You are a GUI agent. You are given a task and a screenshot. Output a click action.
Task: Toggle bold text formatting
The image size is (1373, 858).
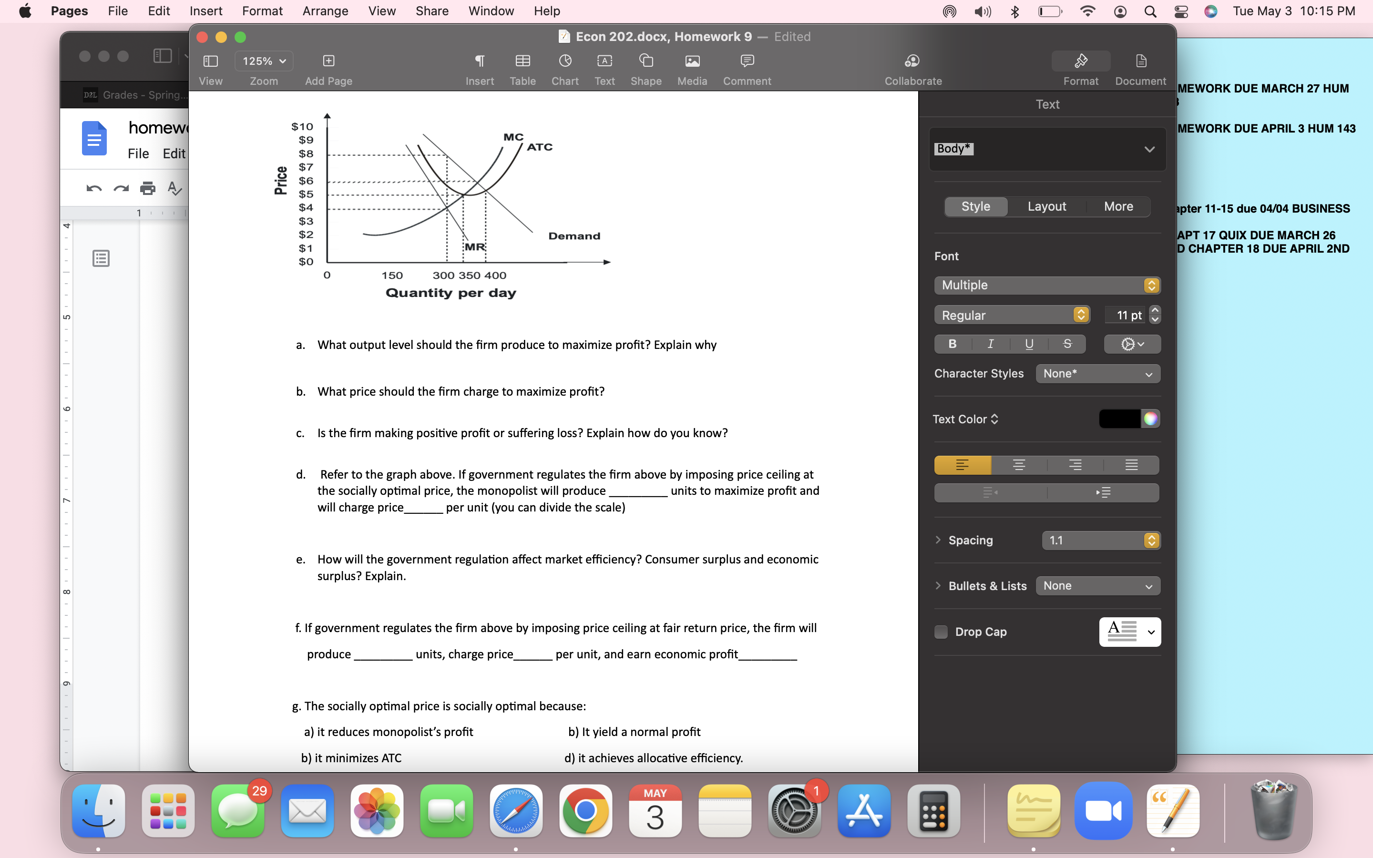(952, 343)
